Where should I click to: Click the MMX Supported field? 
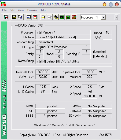pos(50,106)
